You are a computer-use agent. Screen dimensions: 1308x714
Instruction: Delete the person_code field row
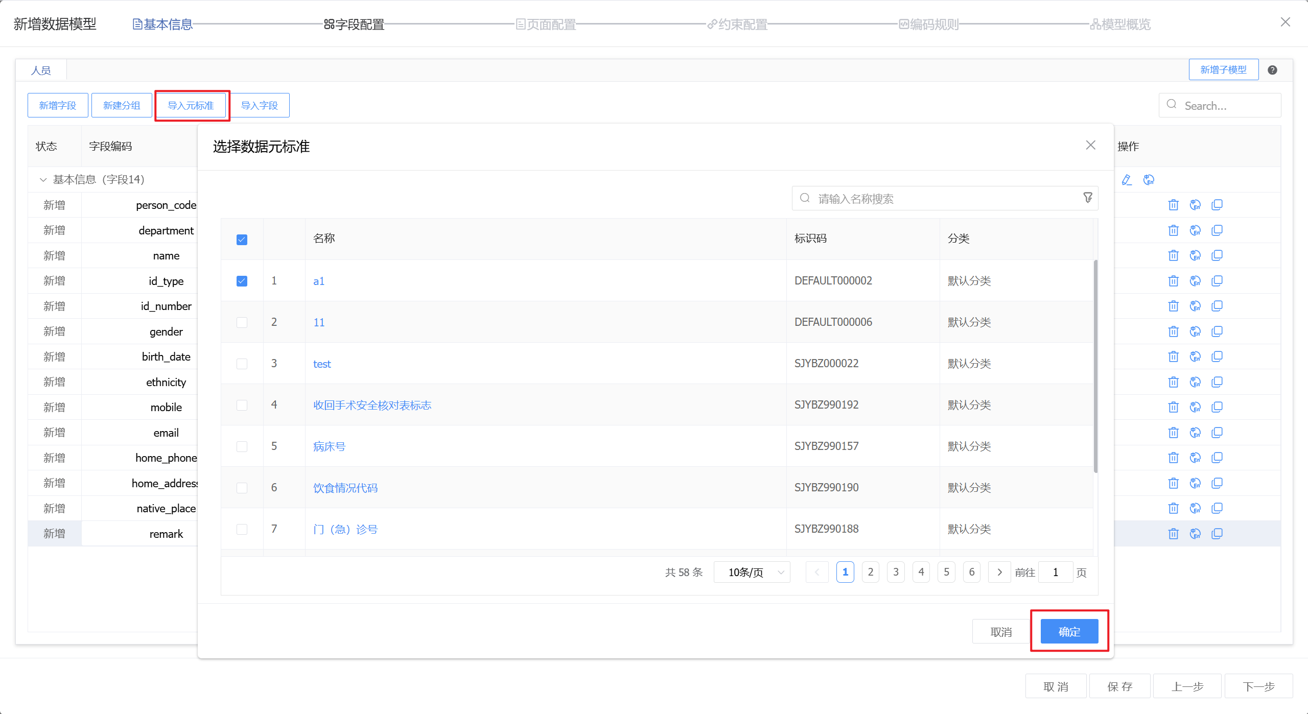click(1173, 205)
